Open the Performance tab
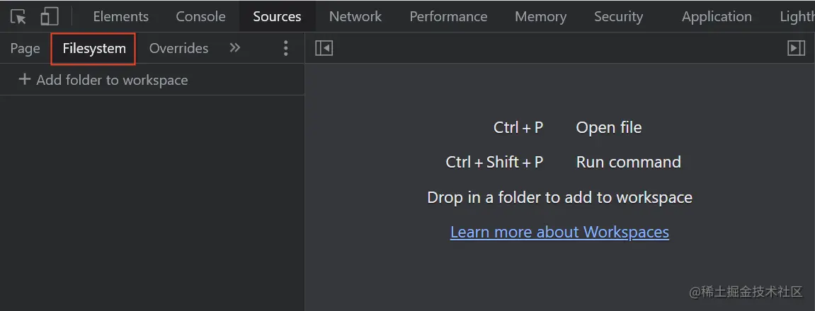The image size is (815, 311). (448, 16)
